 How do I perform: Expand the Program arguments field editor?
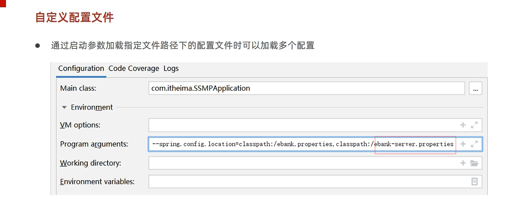pos(474,144)
